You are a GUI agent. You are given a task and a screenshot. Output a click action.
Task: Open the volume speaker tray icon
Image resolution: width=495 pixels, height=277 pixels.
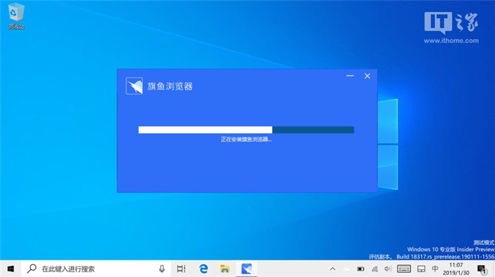(x=388, y=269)
